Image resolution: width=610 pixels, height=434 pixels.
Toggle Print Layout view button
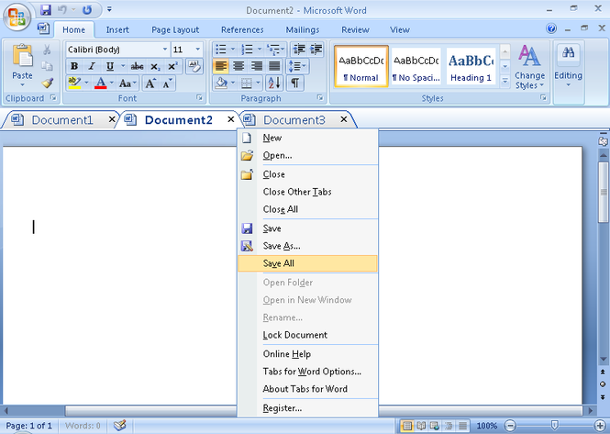click(x=407, y=426)
